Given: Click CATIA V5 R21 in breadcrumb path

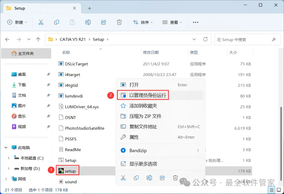Looking at the screenshot, I should [x=73, y=39].
